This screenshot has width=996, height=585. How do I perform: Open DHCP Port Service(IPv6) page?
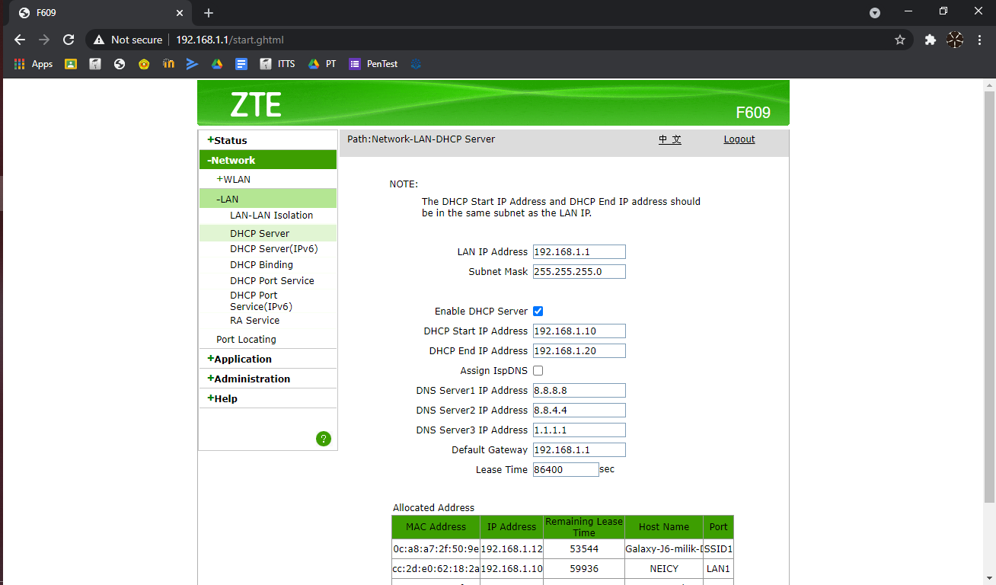[x=261, y=301]
